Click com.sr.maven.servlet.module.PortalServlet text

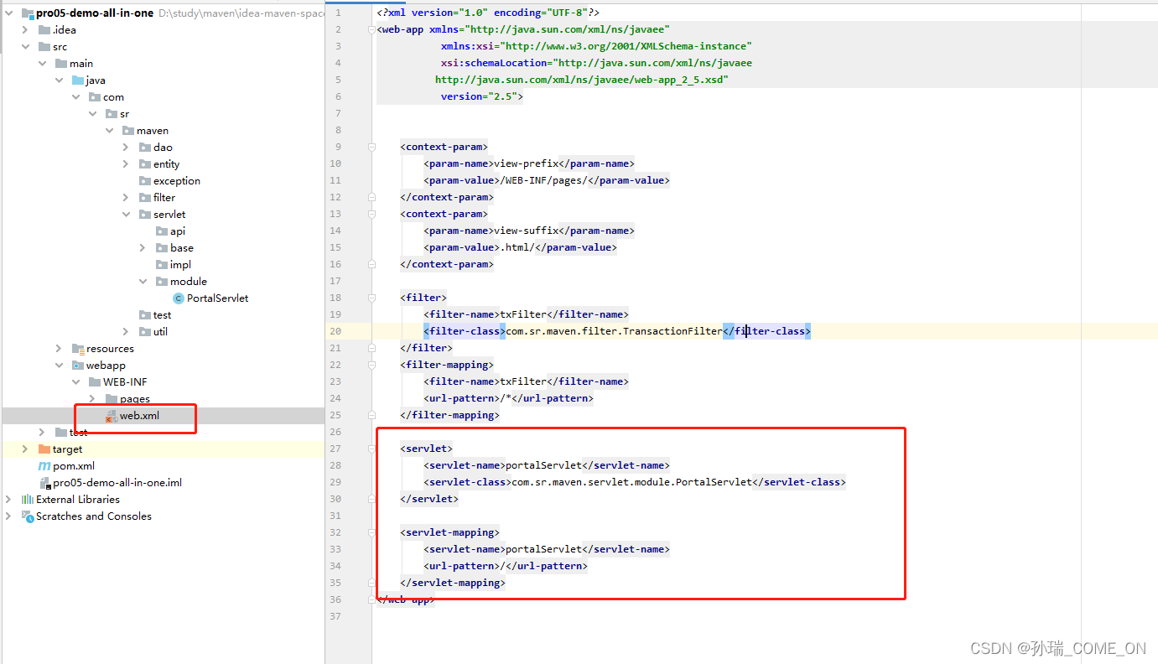pyautogui.click(x=631, y=482)
